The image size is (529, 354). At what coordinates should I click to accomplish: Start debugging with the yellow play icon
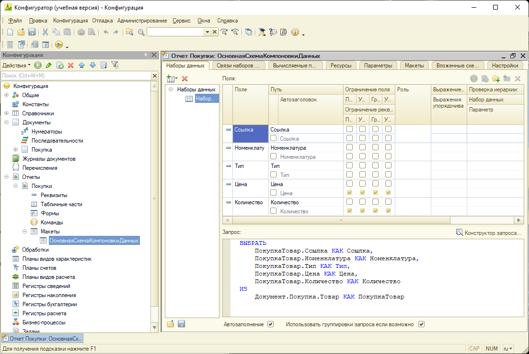click(x=59, y=44)
